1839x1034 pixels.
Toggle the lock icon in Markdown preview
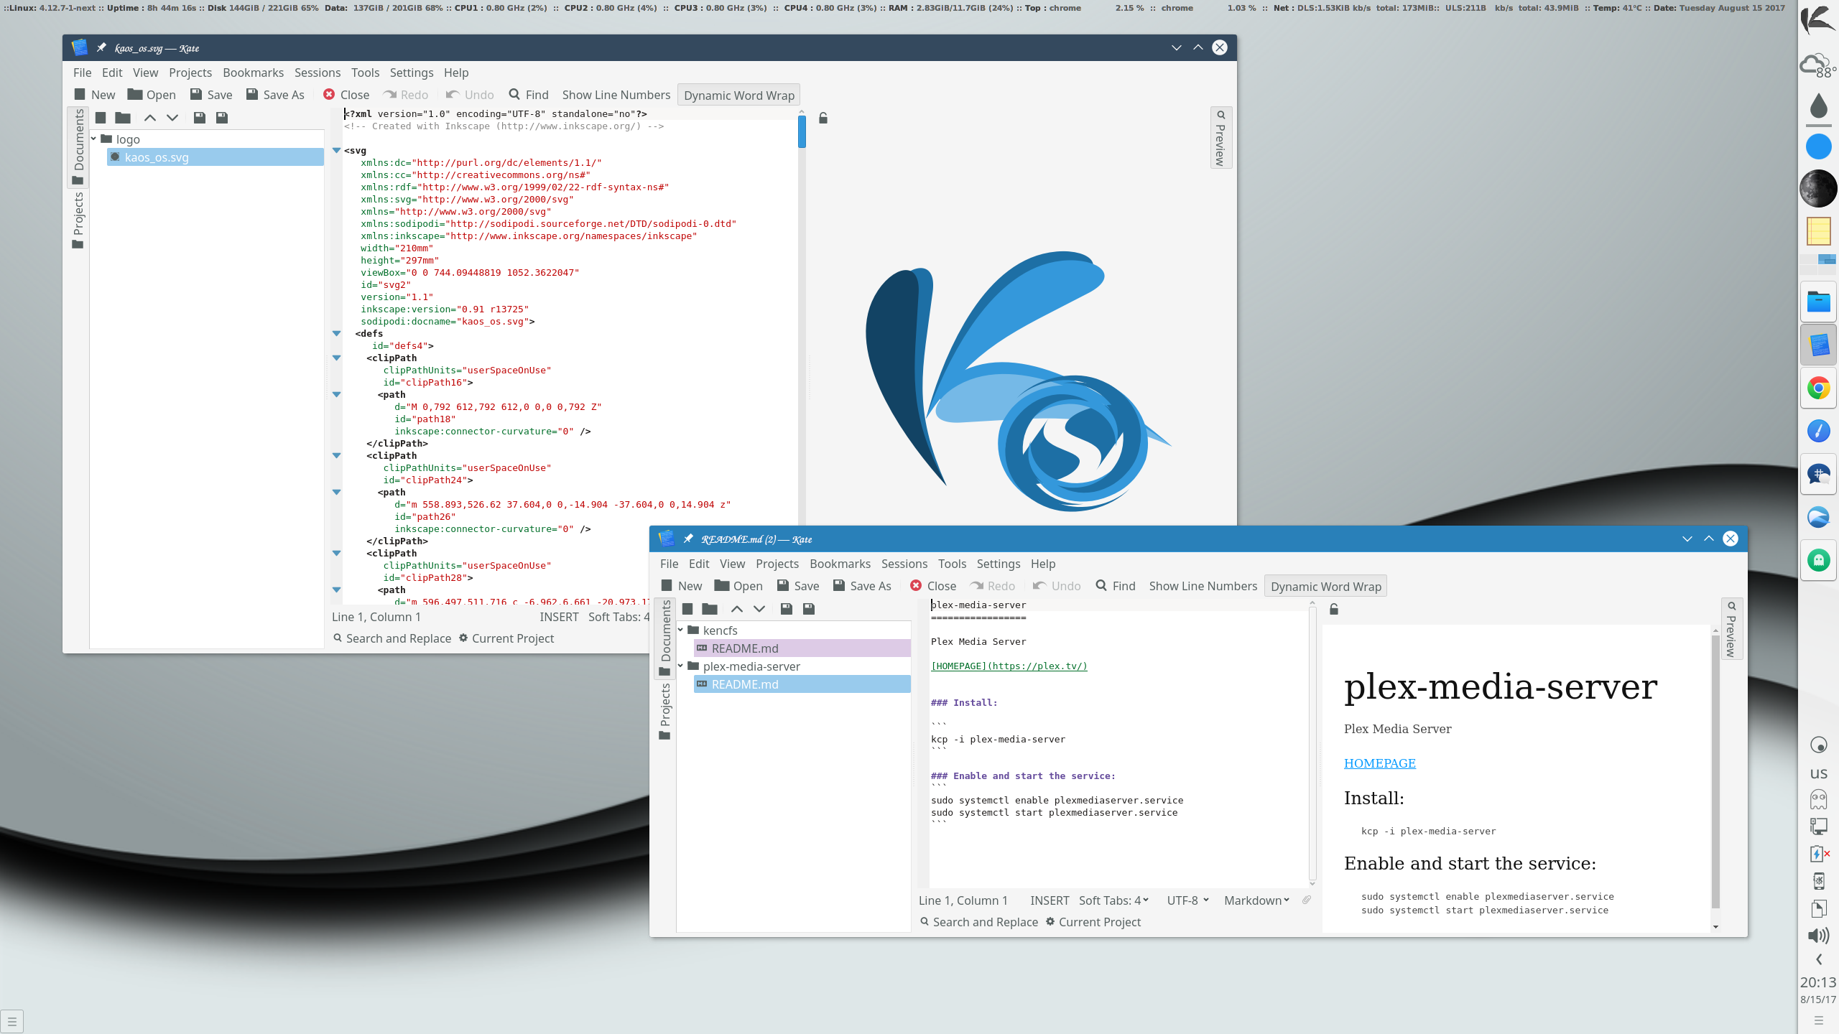pos(1334,609)
